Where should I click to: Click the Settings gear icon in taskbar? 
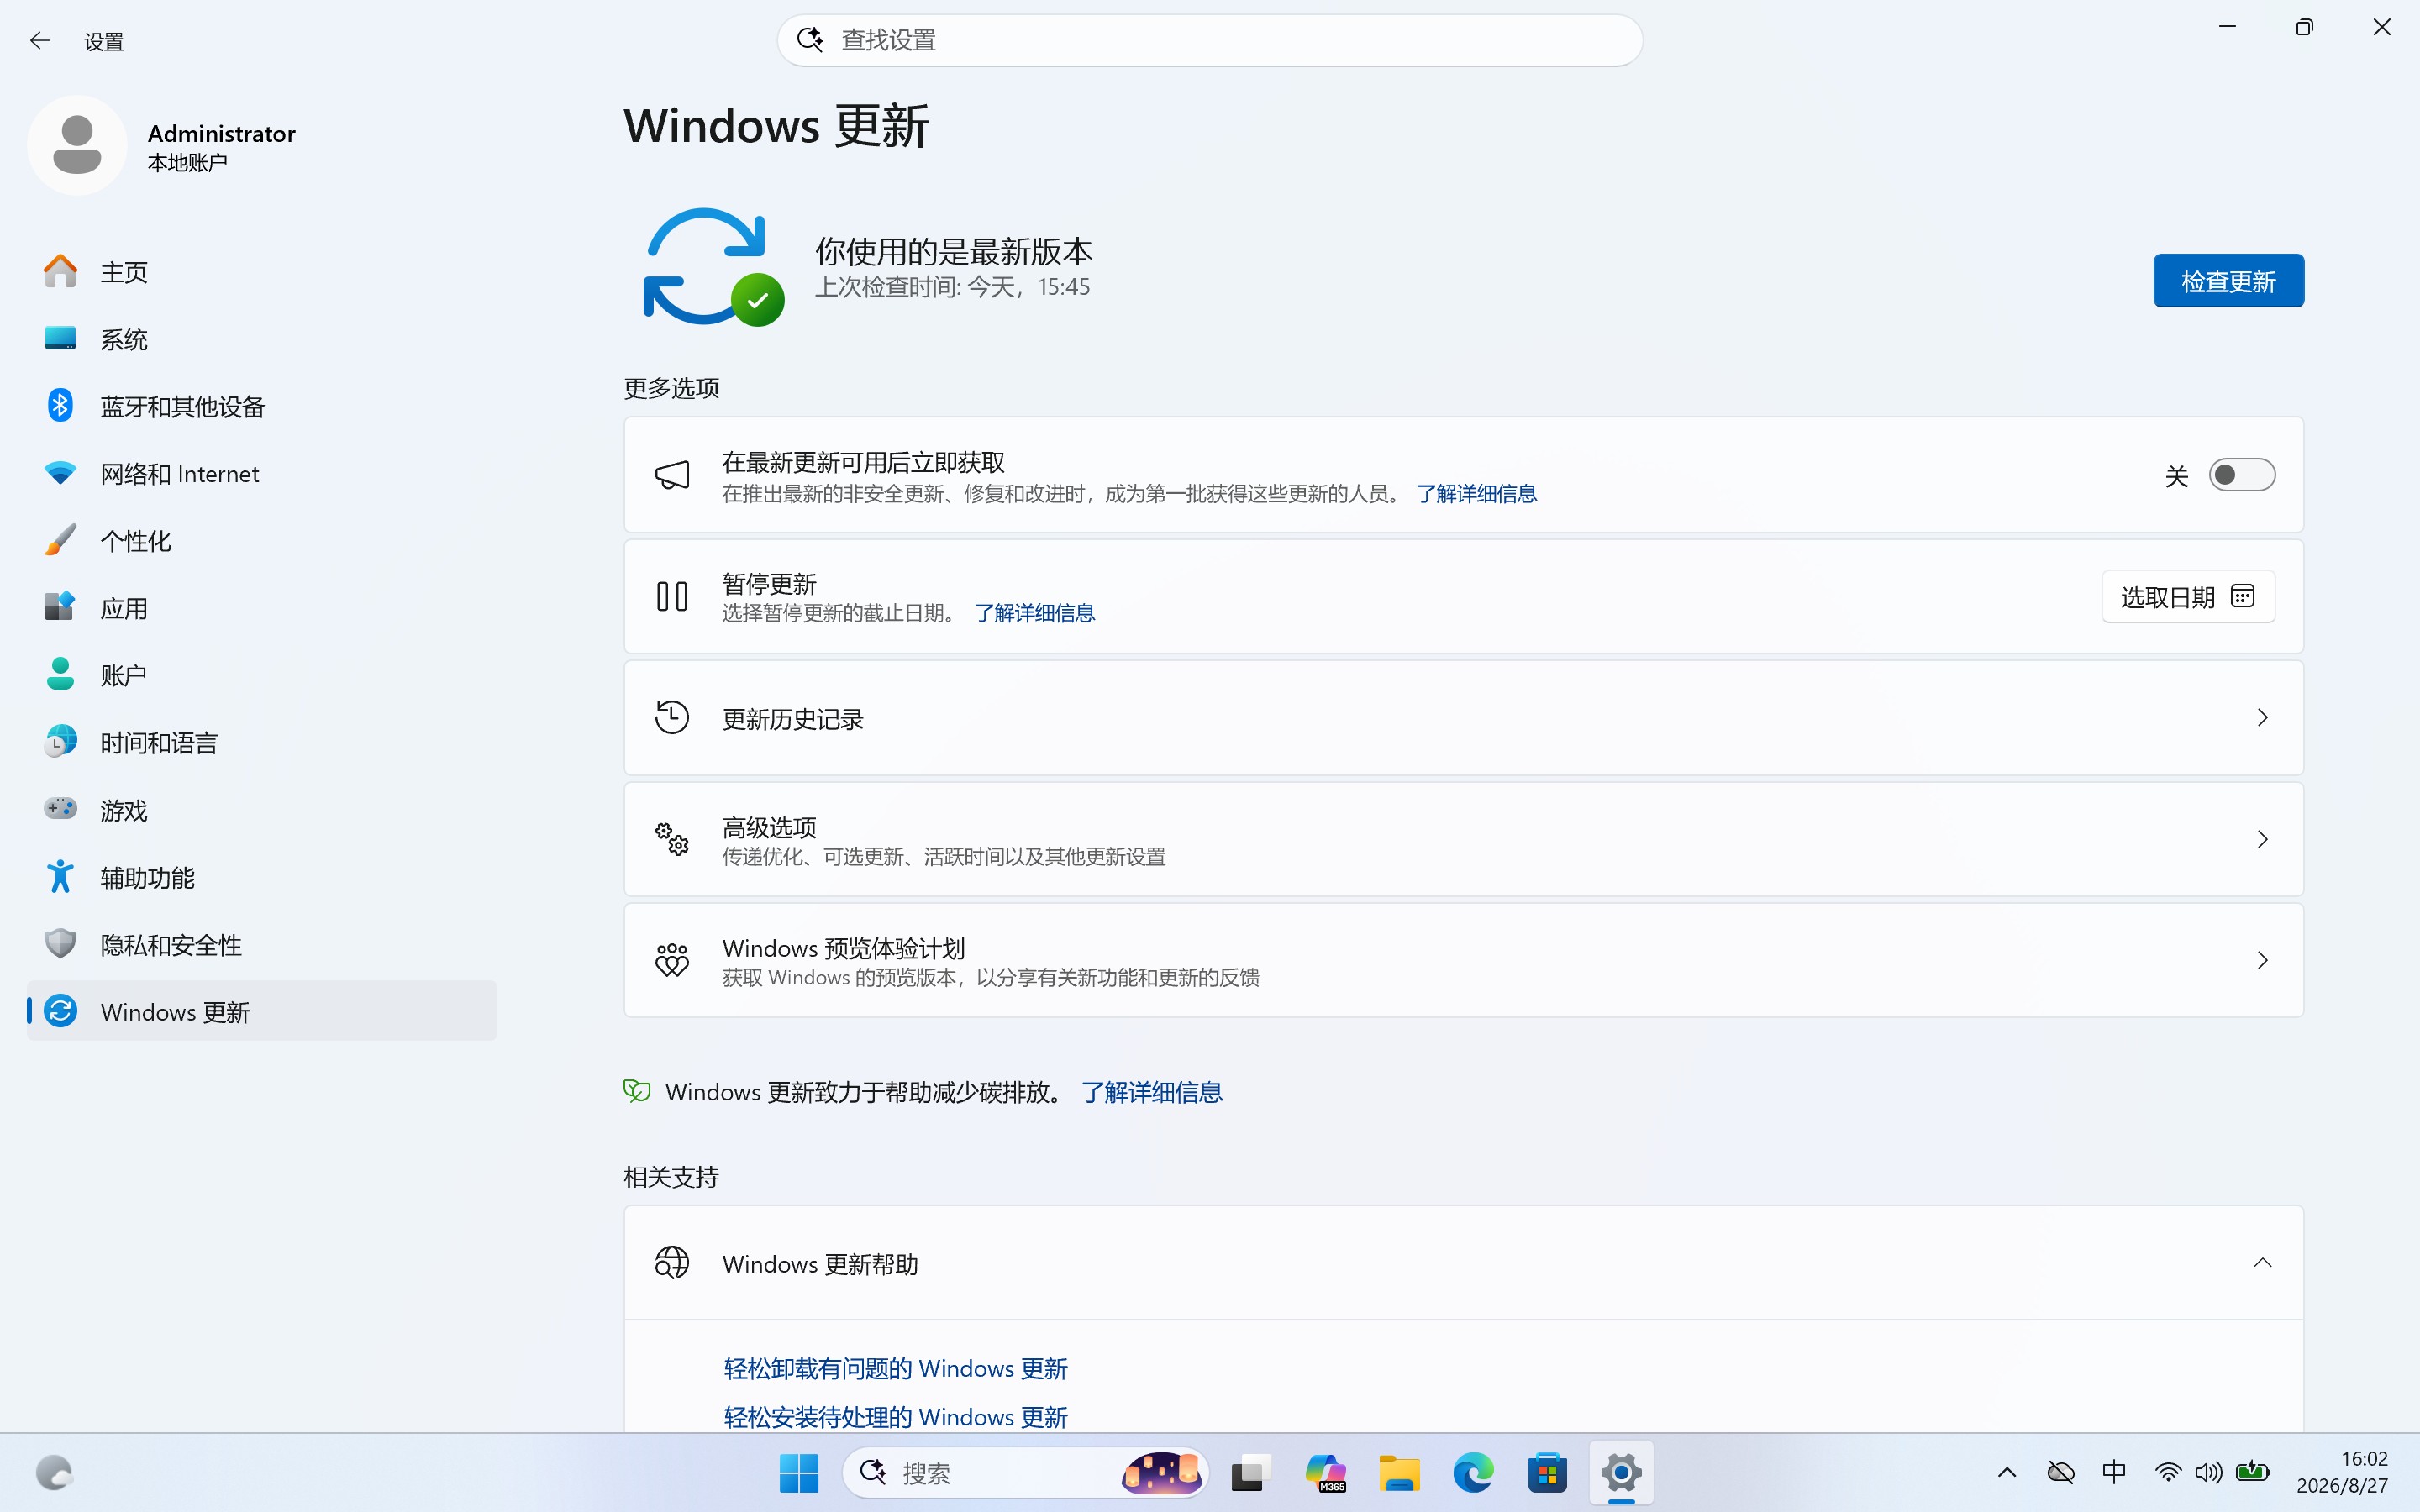pyautogui.click(x=1621, y=1473)
